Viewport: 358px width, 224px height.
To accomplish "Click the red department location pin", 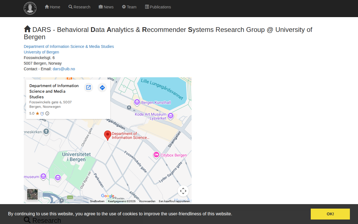I will coord(107,135).
